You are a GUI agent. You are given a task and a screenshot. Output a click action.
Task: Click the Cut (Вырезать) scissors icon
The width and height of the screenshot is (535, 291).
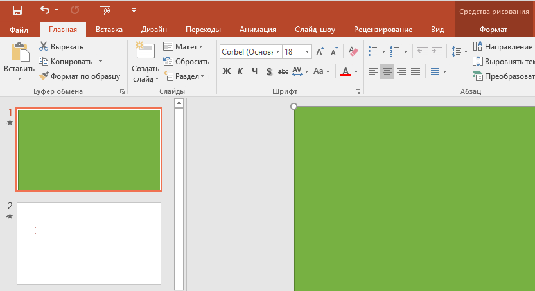pyautogui.click(x=44, y=46)
